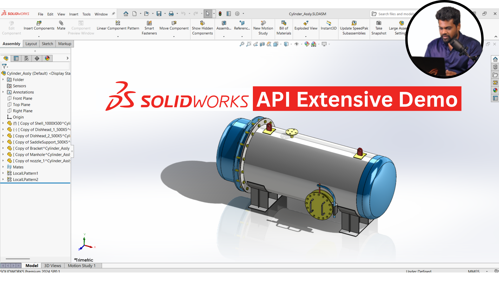499x281 pixels.
Task: Open PropertyManager tab icon
Action: 16,58
